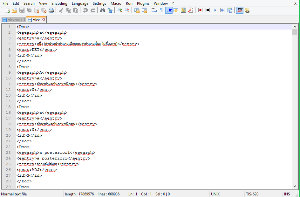Open the Macro menu
Viewport: 300px width, 197px height.
[116, 3]
